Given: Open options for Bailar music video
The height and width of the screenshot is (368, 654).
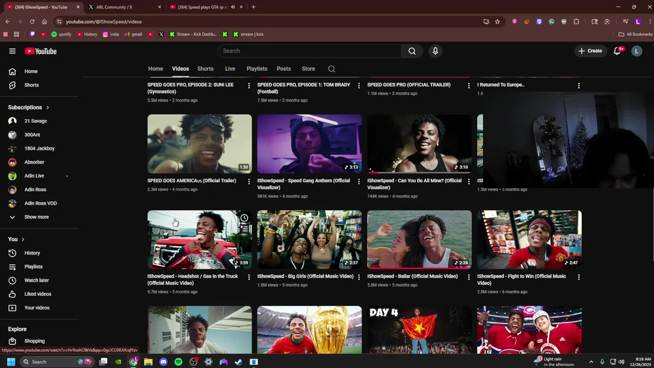Looking at the screenshot, I should [469, 277].
